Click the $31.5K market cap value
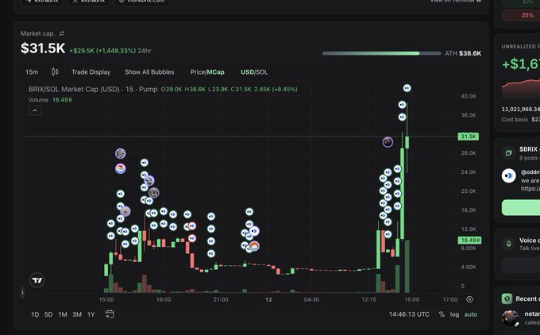The height and width of the screenshot is (335, 540). [x=43, y=48]
